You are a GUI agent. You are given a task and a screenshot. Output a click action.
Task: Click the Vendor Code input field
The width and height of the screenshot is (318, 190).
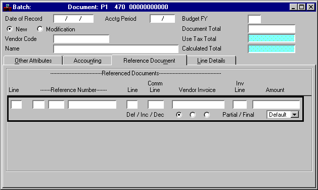(x=81, y=39)
